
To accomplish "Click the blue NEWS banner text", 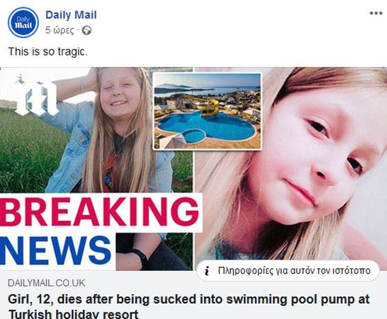I will coord(55,251).
